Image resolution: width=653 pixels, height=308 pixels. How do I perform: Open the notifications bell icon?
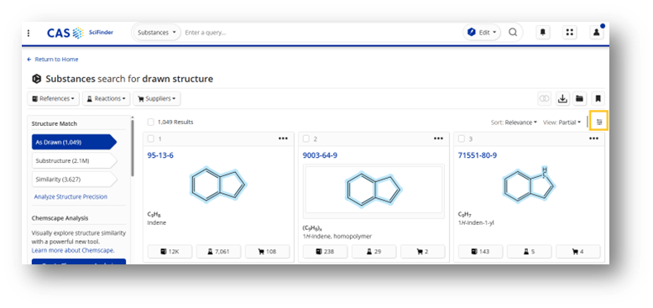pyautogui.click(x=543, y=33)
